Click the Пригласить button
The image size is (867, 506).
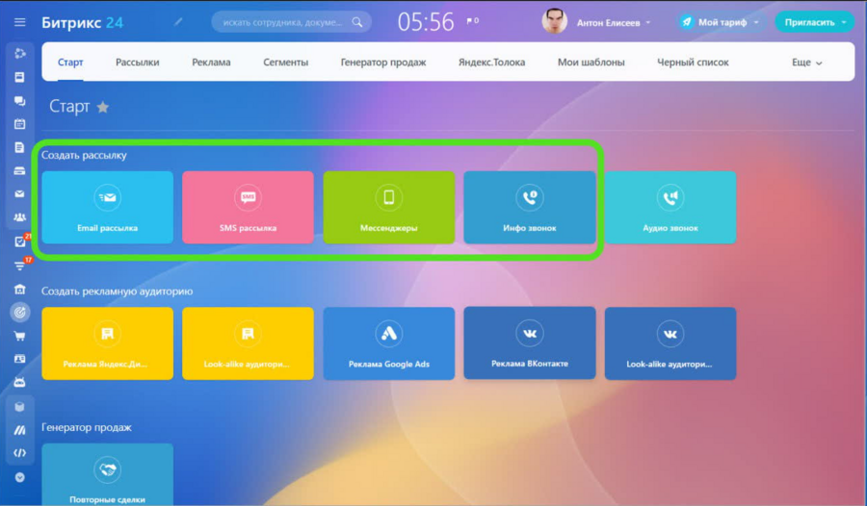(x=809, y=23)
